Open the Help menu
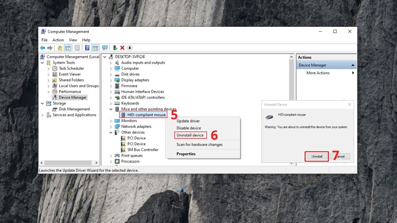The height and width of the screenshot is (223, 397). [86, 40]
